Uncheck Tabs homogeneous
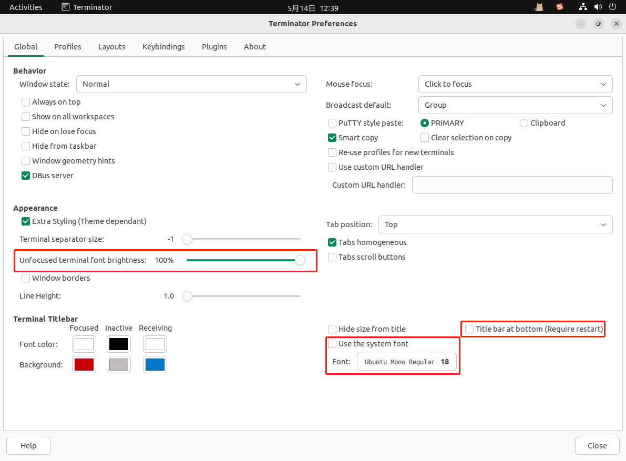The image size is (626, 461). pos(332,242)
